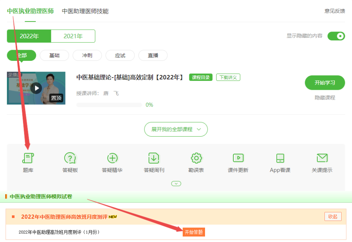Open the 答疑精华 highlights icon
The width and height of the screenshot is (352, 242).
(112, 158)
